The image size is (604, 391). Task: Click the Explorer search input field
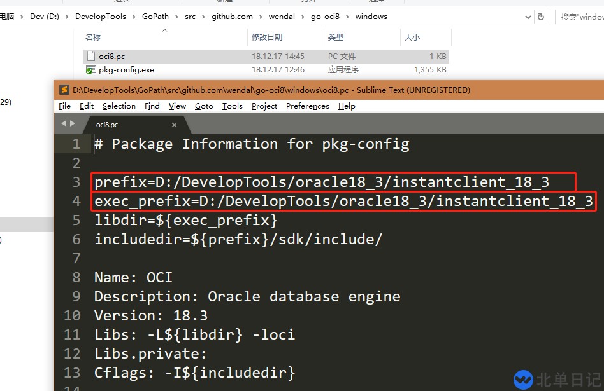[x=580, y=17]
